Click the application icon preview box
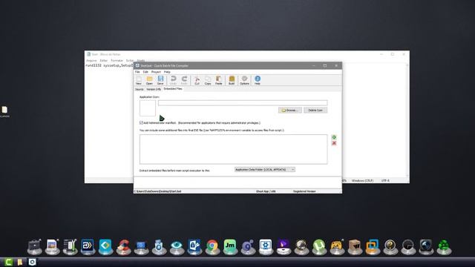Screen dimensions: 475x267 [x=148, y=108]
